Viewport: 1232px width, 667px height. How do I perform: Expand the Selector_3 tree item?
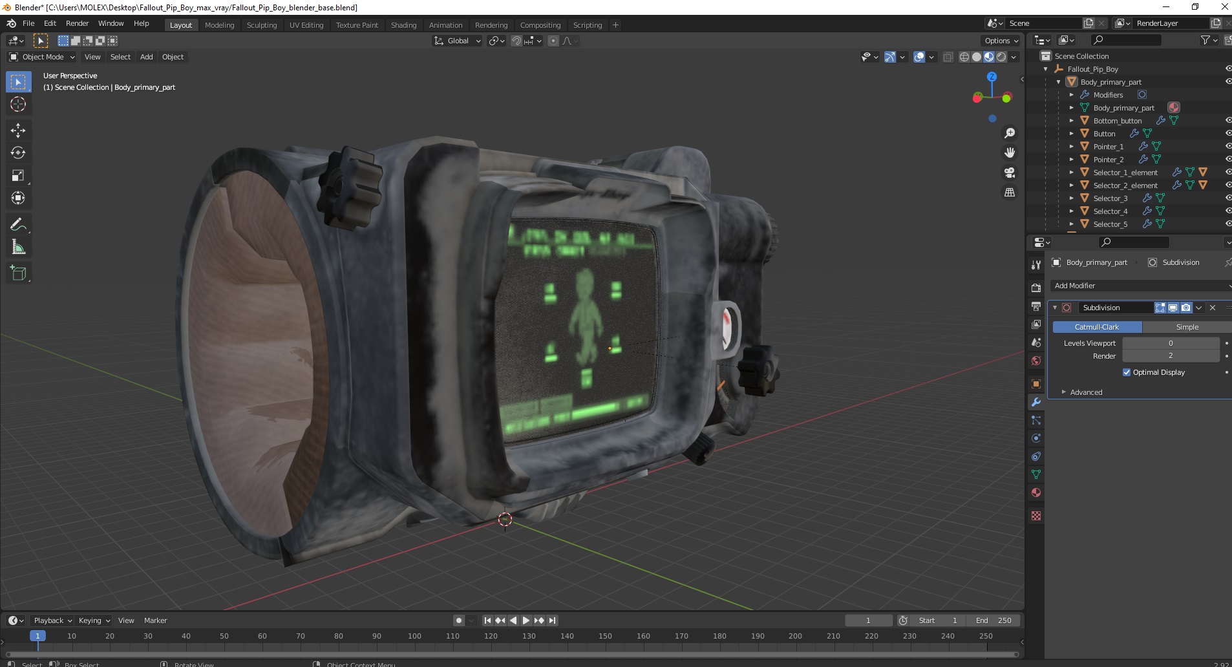pos(1071,198)
